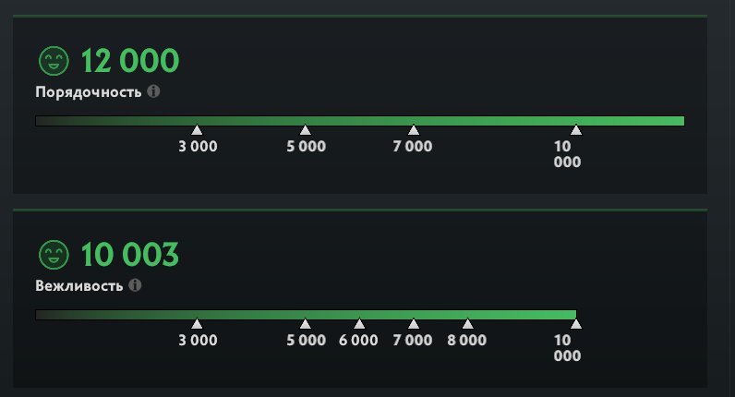
Task: Click the Порядочность label text
Action: (89, 92)
